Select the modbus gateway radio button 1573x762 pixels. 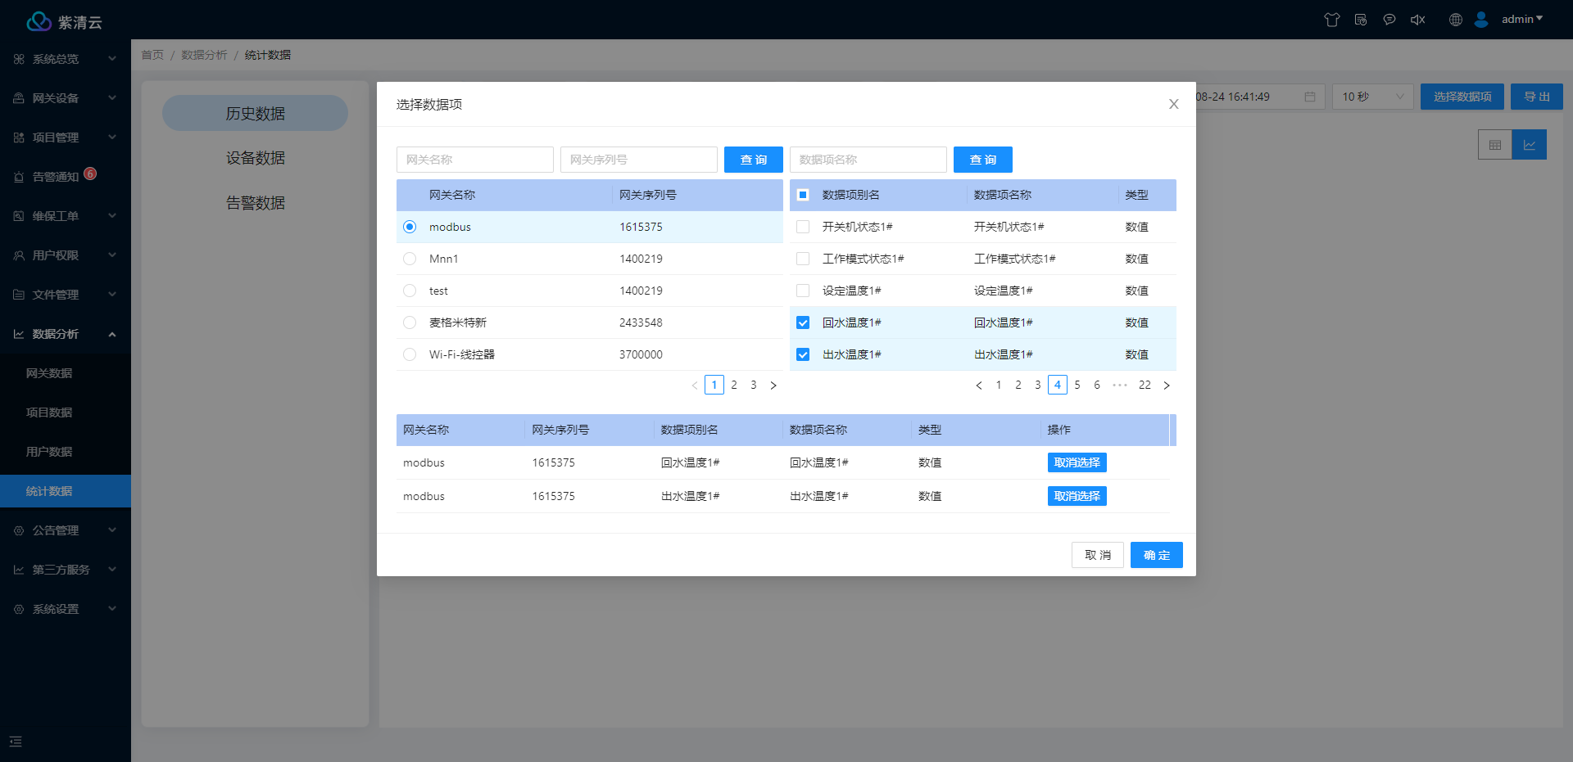tap(410, 227)
